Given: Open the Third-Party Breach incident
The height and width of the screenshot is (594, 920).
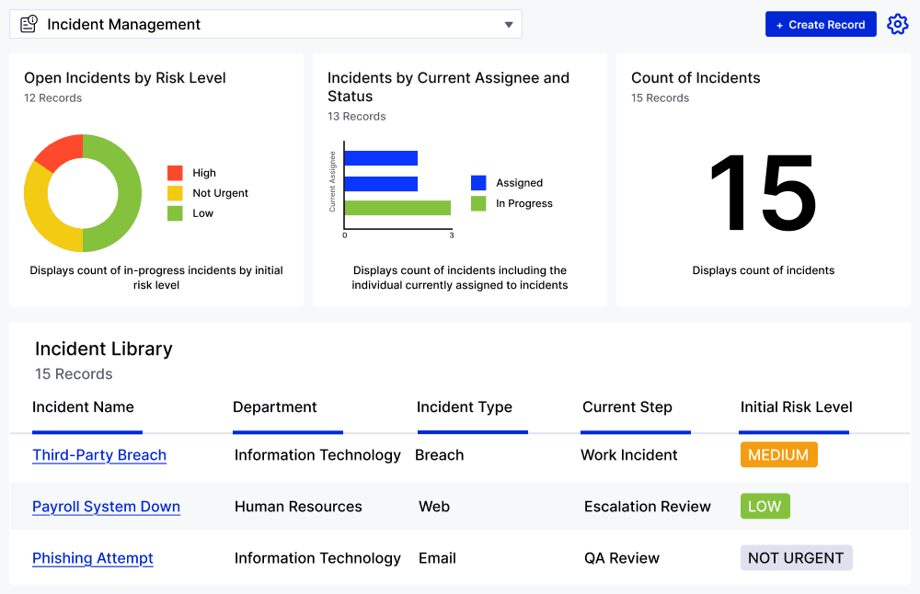Looking at the screenshot, I should coord(99,455).
